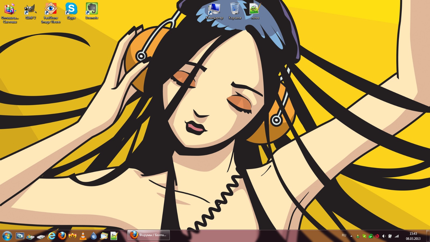Click Show Desktop strip at taskbar end

pos(428,236)
